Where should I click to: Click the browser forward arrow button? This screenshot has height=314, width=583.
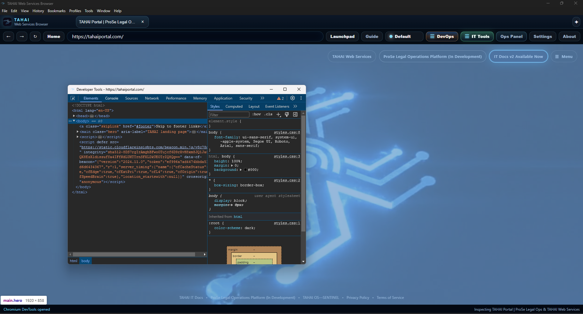tap(22, 36)
